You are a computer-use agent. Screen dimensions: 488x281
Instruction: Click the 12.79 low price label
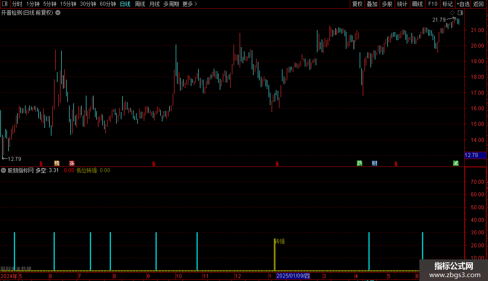point(14,159)
